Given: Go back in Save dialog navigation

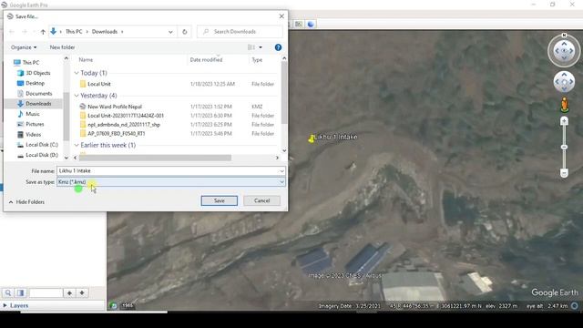Looking at the screenshot, I should (x=12, y=32).
